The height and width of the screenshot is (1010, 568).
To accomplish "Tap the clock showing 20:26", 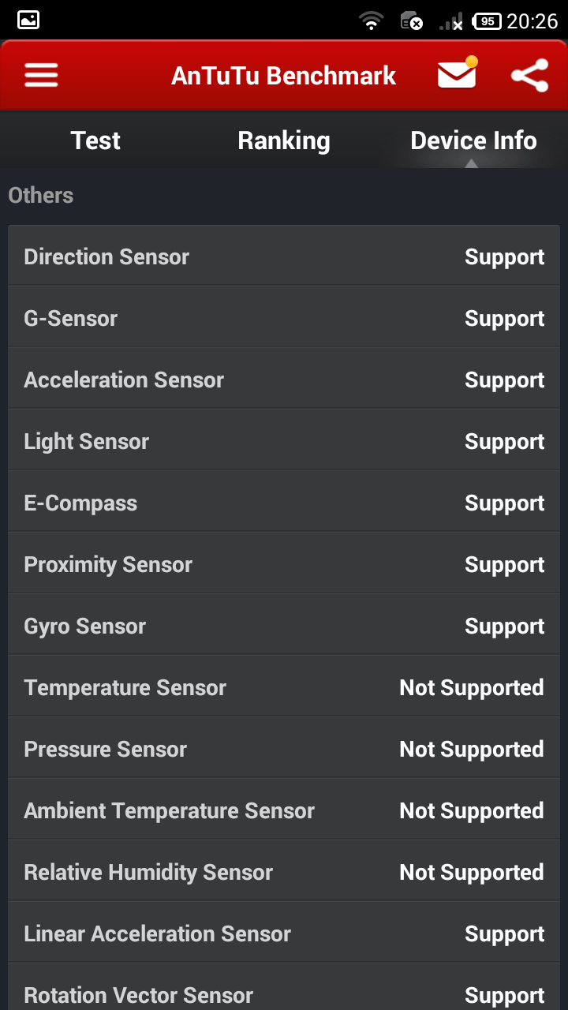I will [532, 21].
